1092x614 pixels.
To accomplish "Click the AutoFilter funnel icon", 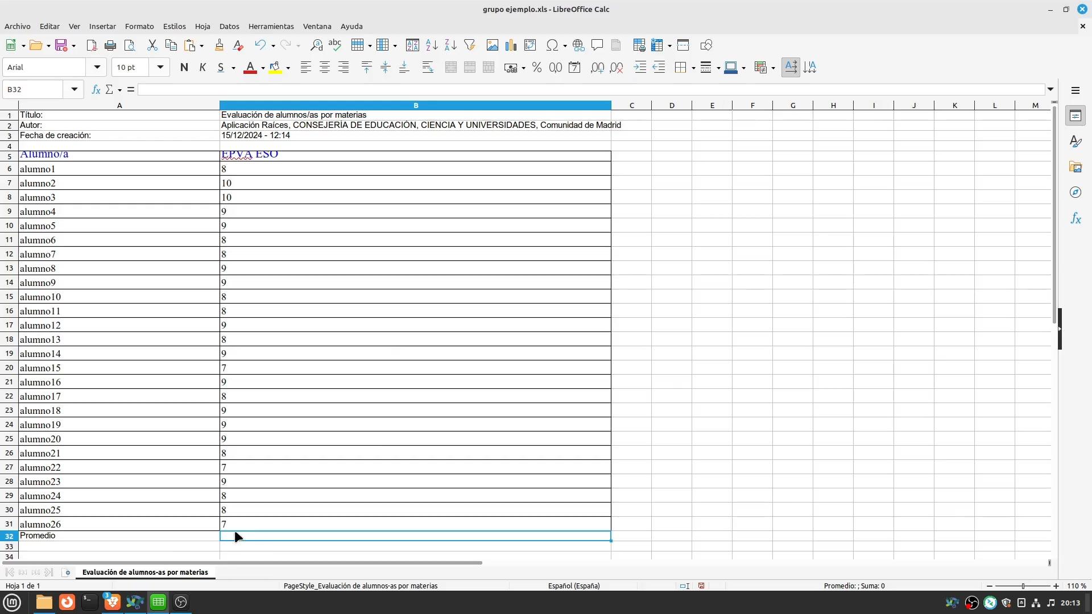I will tap(469, 45).
